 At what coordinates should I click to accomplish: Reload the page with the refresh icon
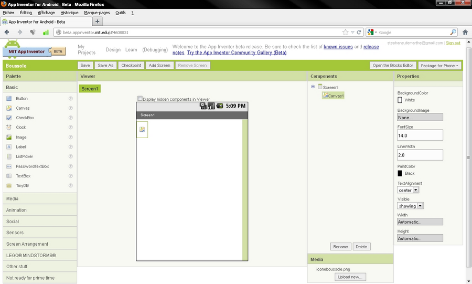pyautogui.click(x=359, y=32)
